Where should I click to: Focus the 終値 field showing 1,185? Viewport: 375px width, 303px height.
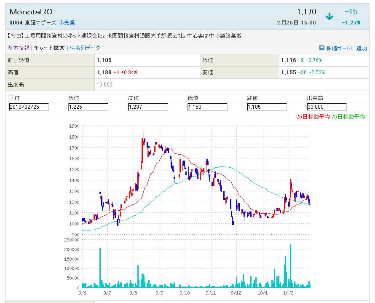267,107
